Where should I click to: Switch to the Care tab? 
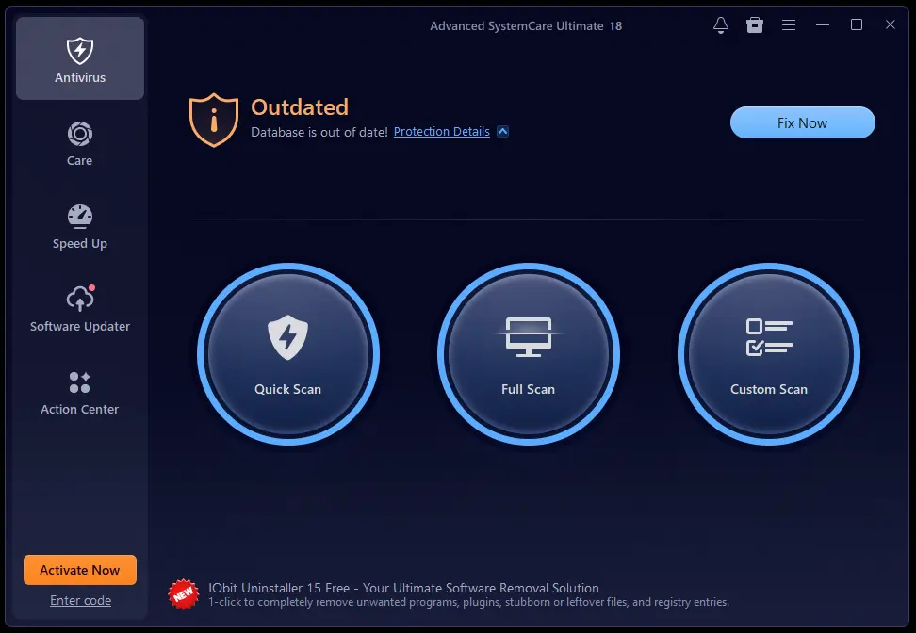tap(80, 144)
